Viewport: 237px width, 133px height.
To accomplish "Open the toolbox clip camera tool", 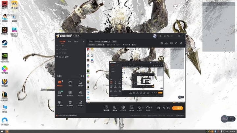I will tap(70, 83).
